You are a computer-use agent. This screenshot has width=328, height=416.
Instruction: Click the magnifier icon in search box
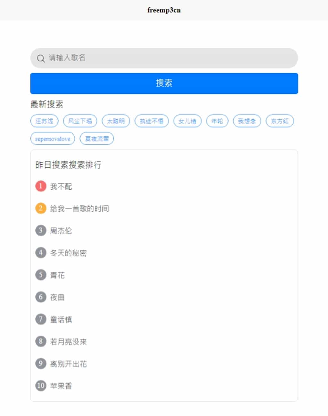(x=41, y=58)
